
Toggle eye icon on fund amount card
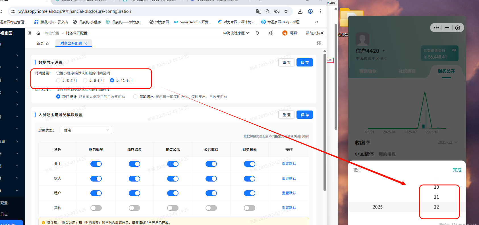pyautogui.click(x=454, y=50)
